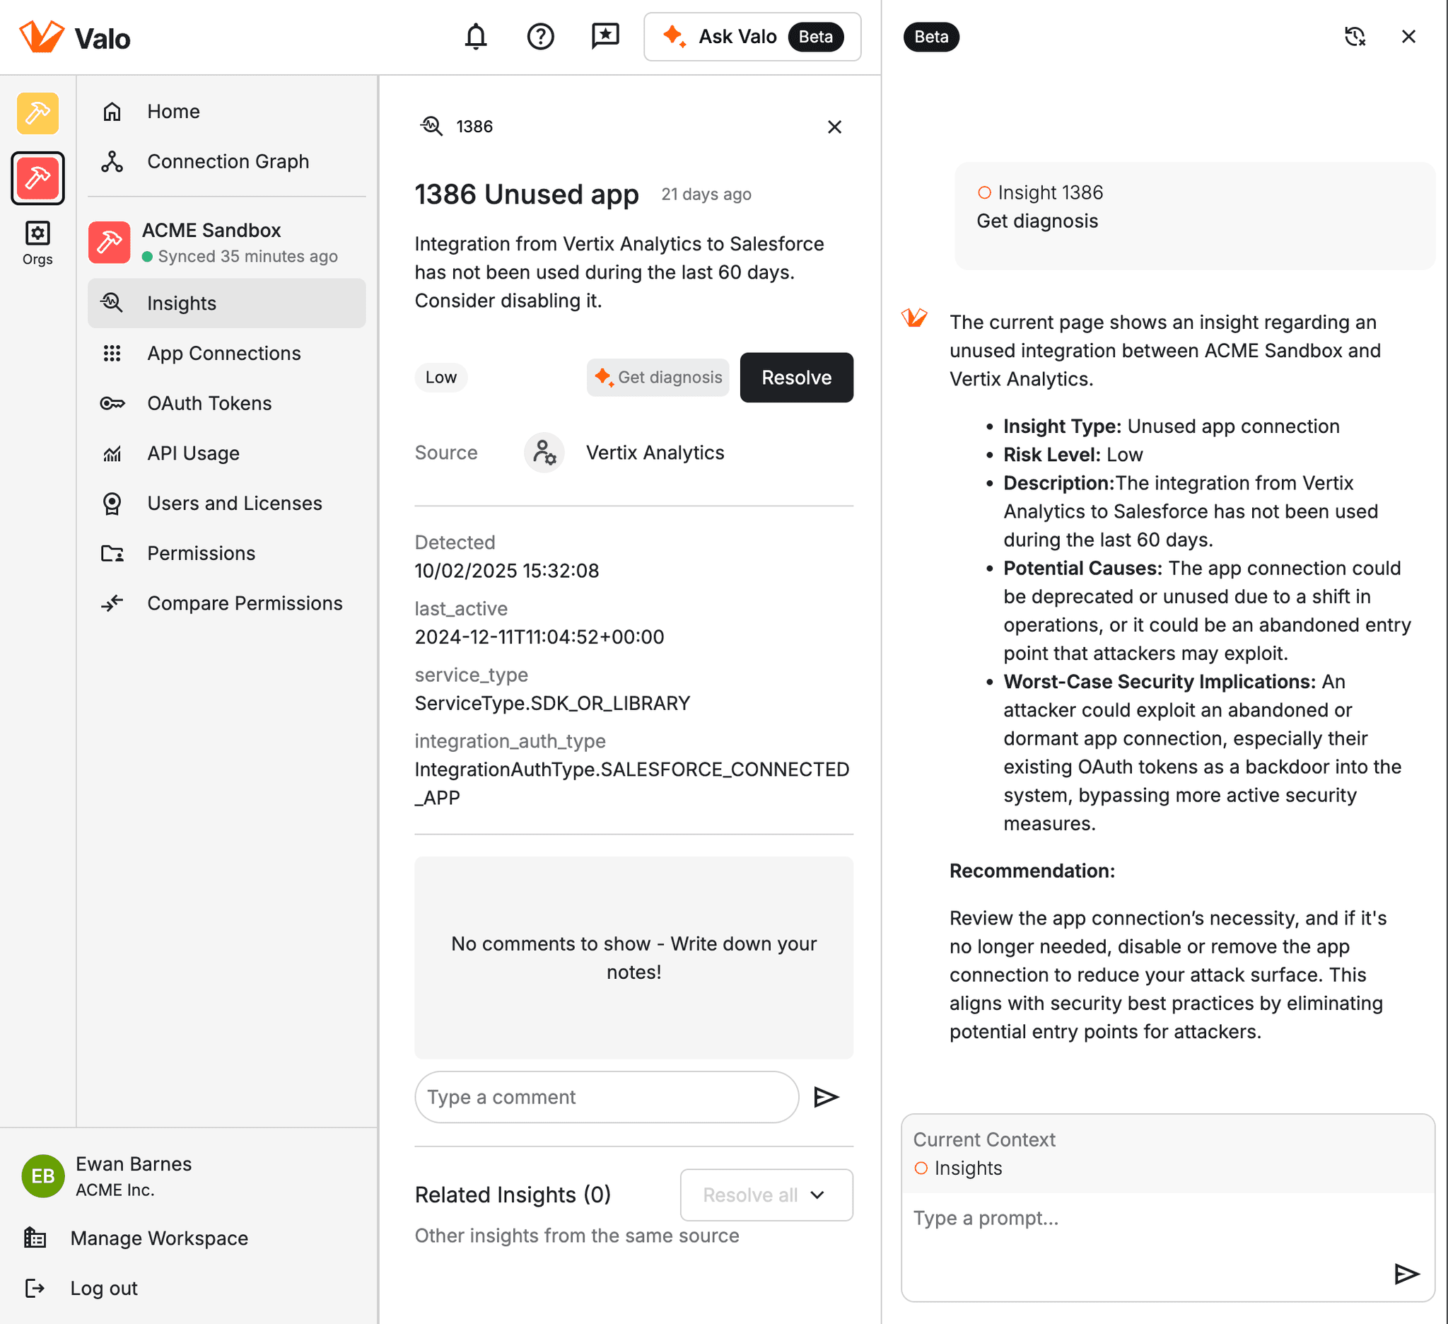Image resolution: width=1448 pixels, height=1324 pixels.
Task: Send the comment with arrow icon
Action: (826, 1097)
